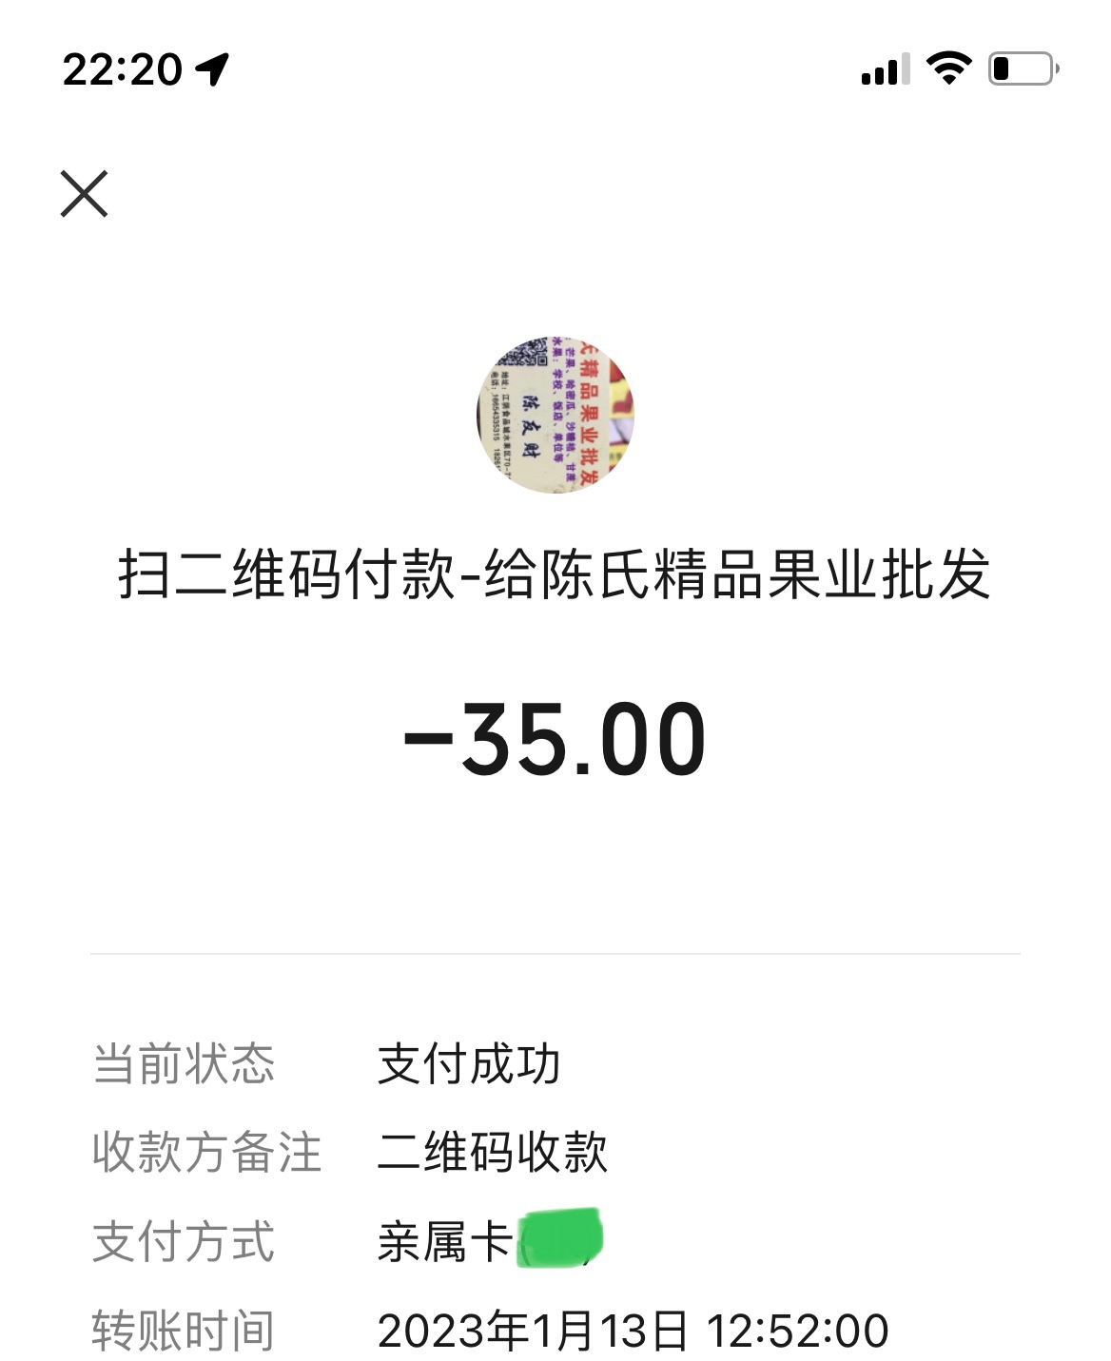
Task: Tap the cellular signal bars icon
Action: point(885,69)
